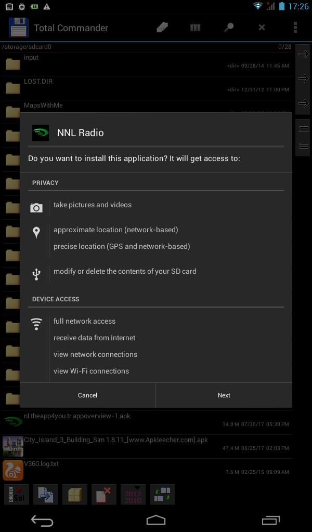This screenshot has width=312, height=532.
Task: Tap the NNL Radio app icon
Action: 41,132
